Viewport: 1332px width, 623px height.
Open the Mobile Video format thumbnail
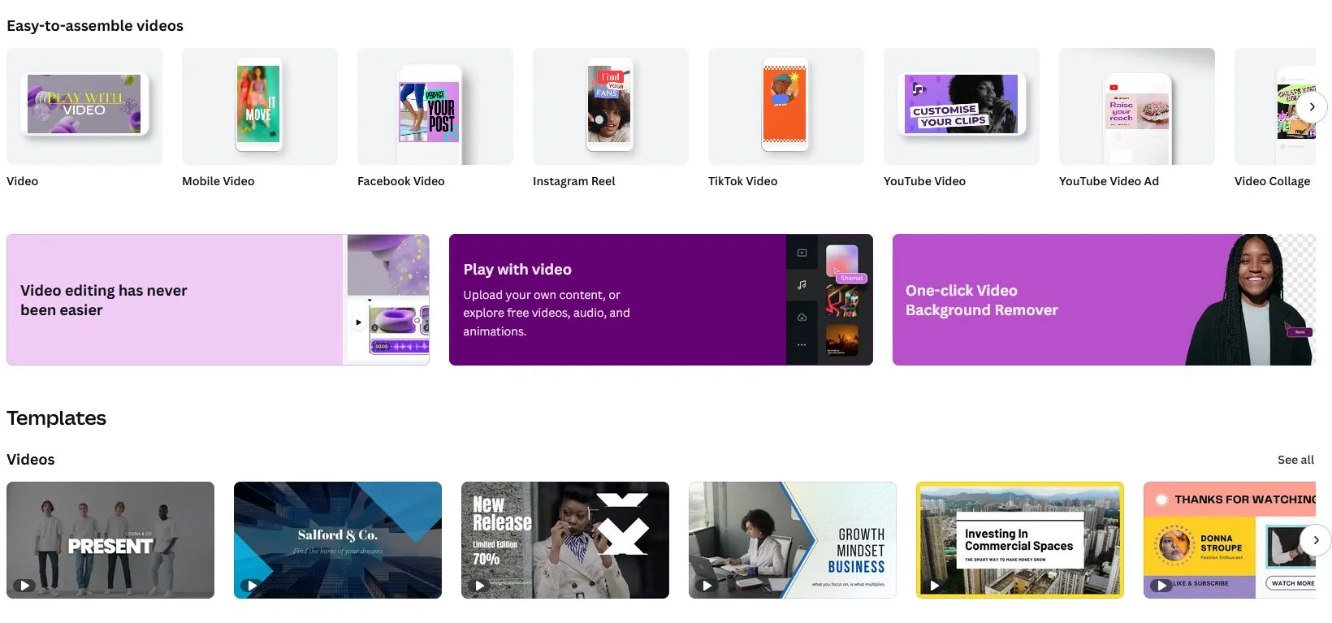pyautogui.click(x=260, y=106)
